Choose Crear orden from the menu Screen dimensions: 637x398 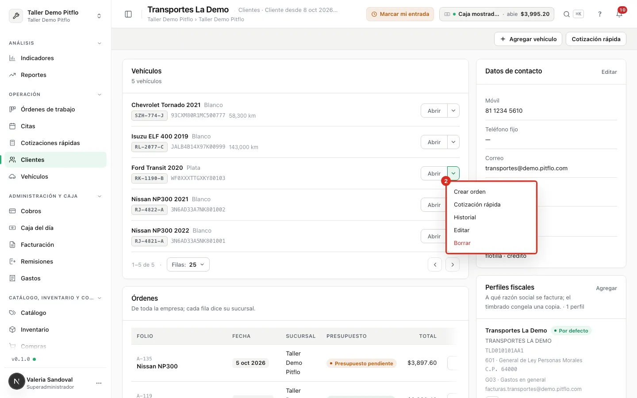[x=491, y=191]
